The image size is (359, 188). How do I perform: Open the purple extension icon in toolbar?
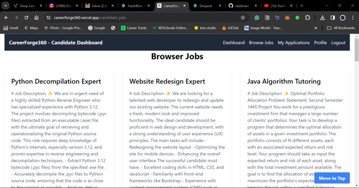277,18
